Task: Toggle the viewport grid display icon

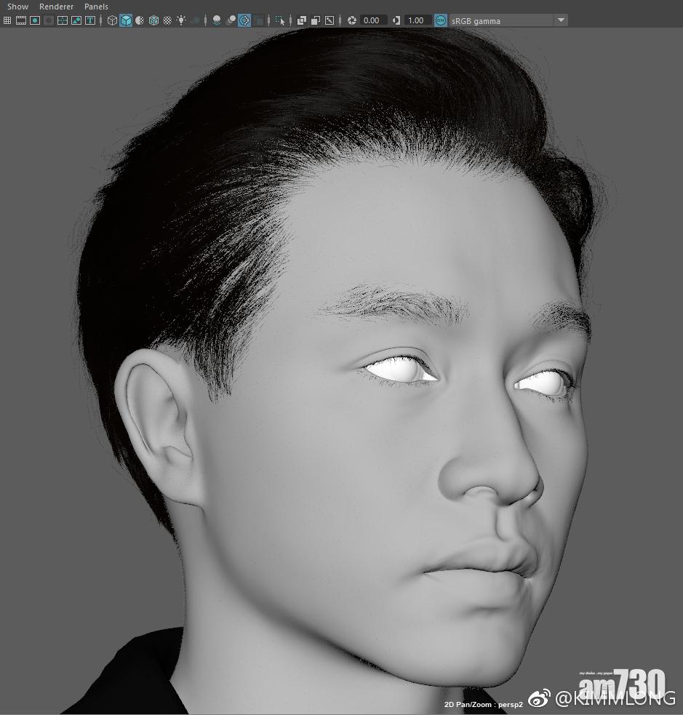Action: tap(7, 20)
